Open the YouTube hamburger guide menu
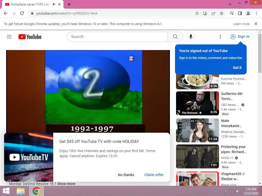Viewport: 262px width, 196px height. [9, 37]
